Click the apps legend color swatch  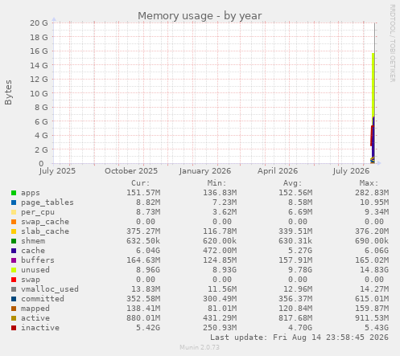[x=14, y=193]
